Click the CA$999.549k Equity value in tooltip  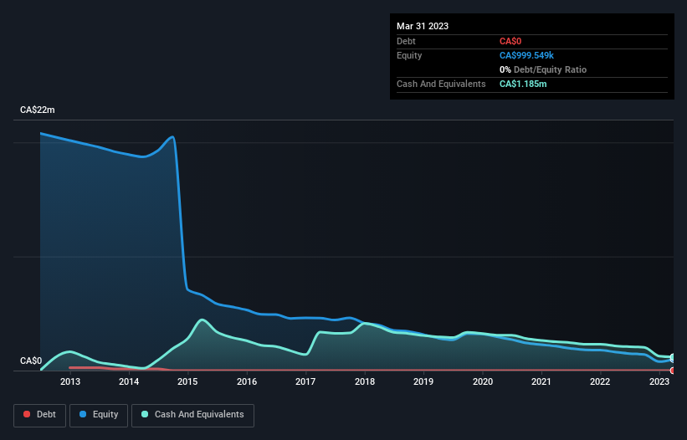click(x=526, y=55)
